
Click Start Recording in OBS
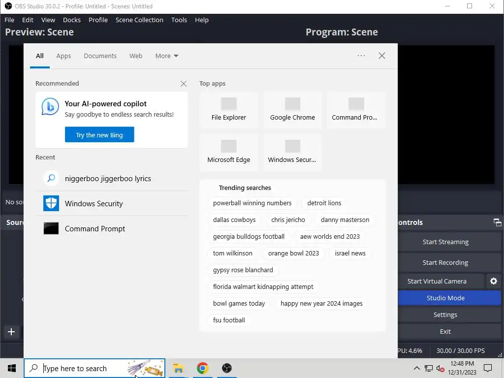[445, 263]
